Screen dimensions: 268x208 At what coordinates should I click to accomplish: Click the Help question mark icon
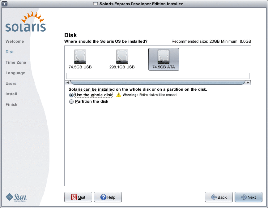[103, 197]
